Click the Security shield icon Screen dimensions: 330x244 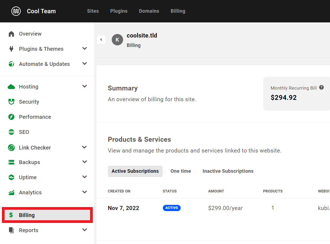point(11,102)
